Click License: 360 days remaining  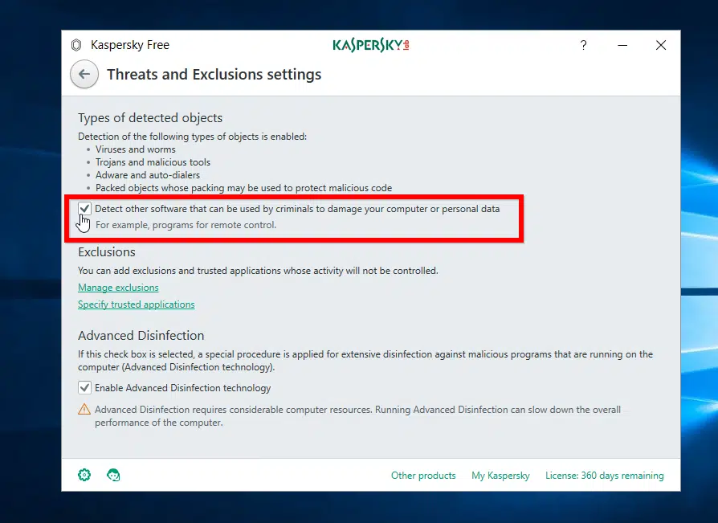pyautogui.click(x=605, y=476)
